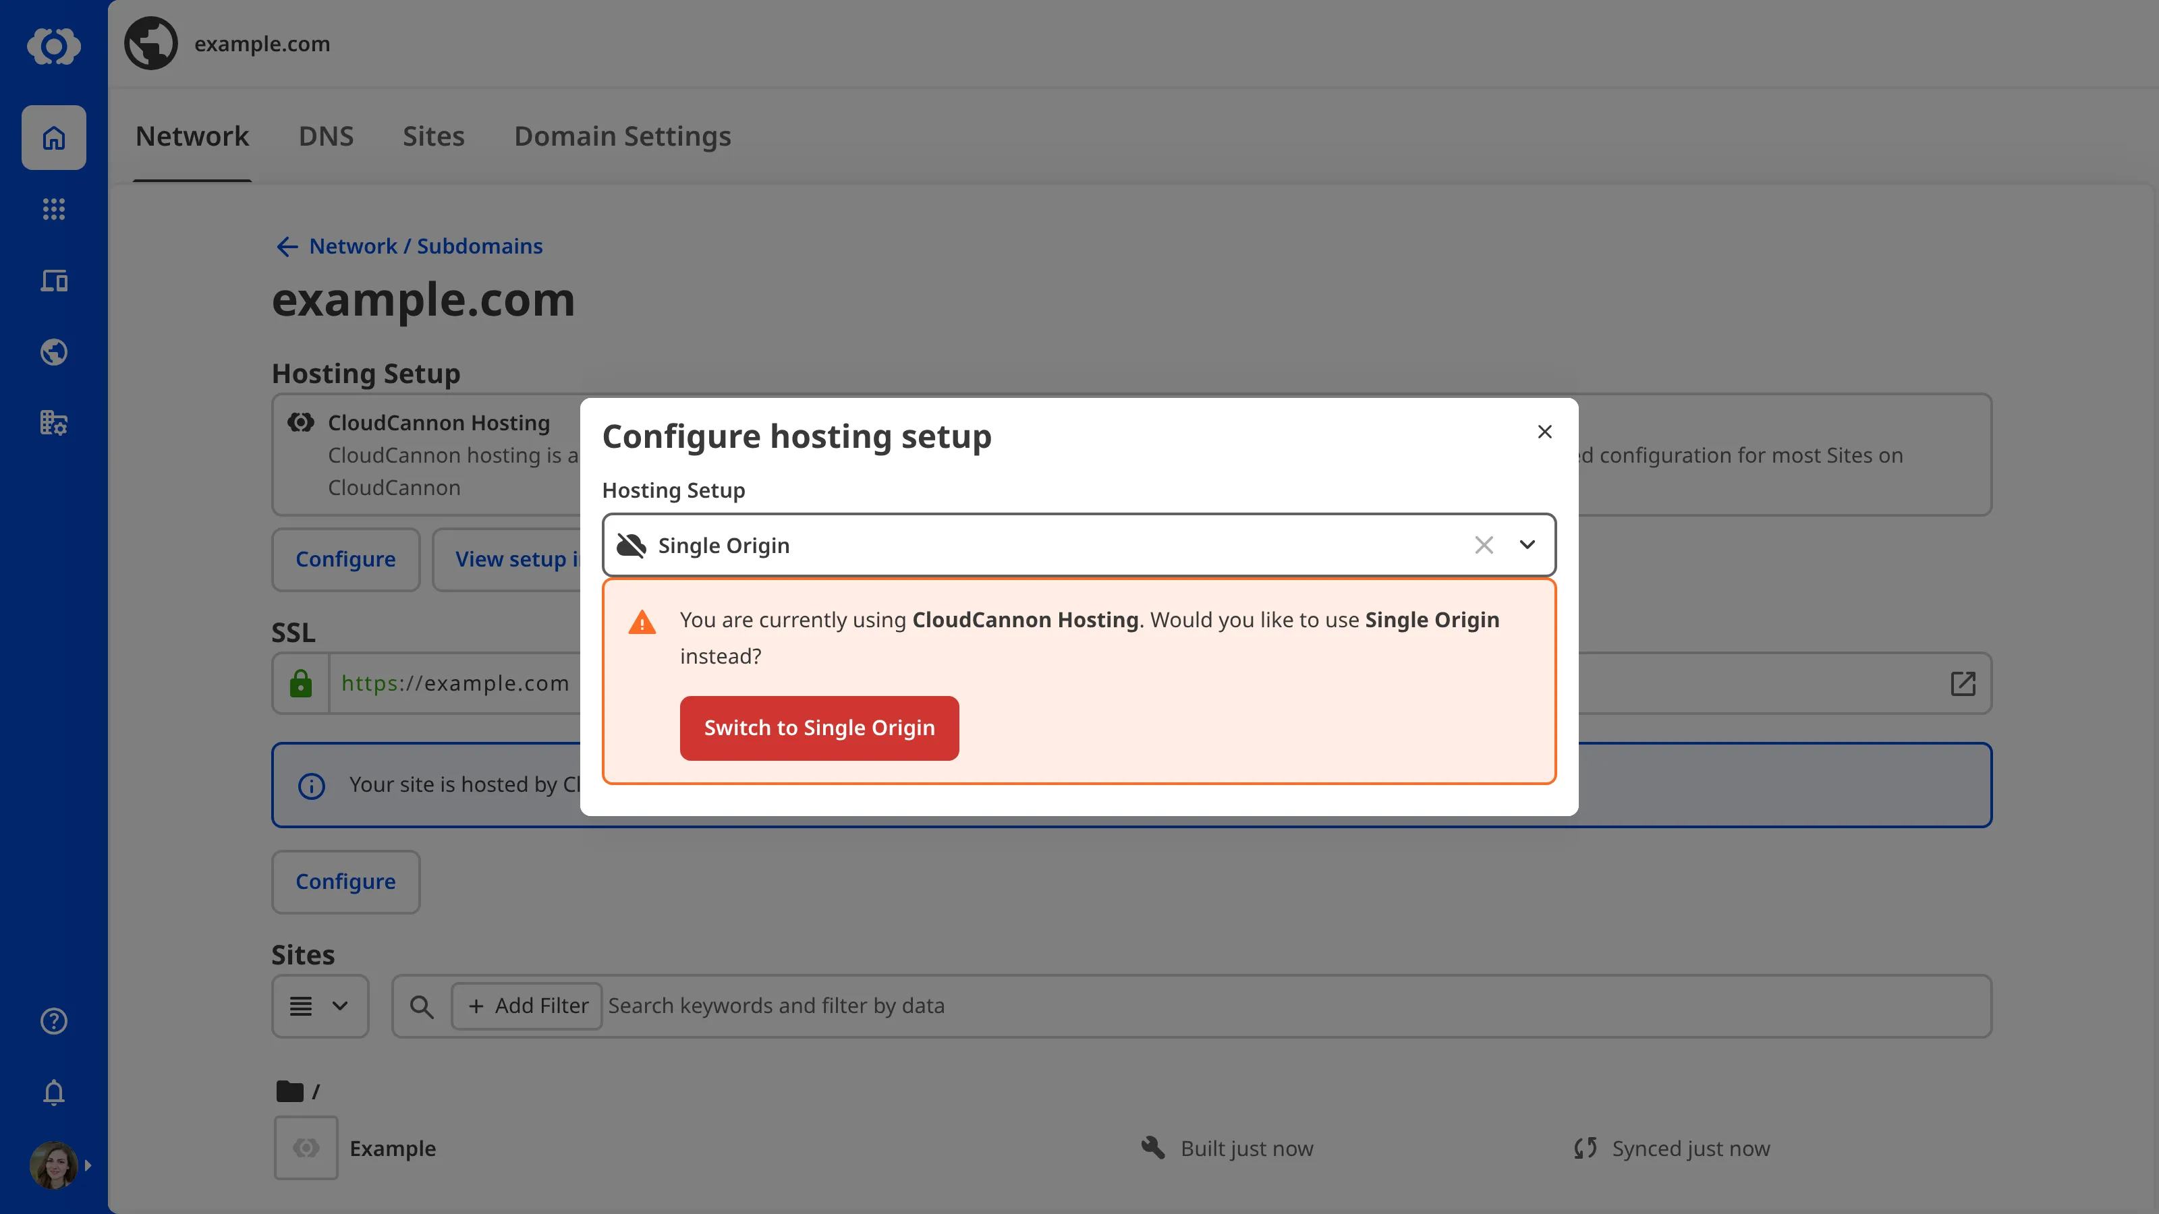The image size is (2159, 1214).
Task: Click the example.com globe icon in header
Action: [151, 44]
